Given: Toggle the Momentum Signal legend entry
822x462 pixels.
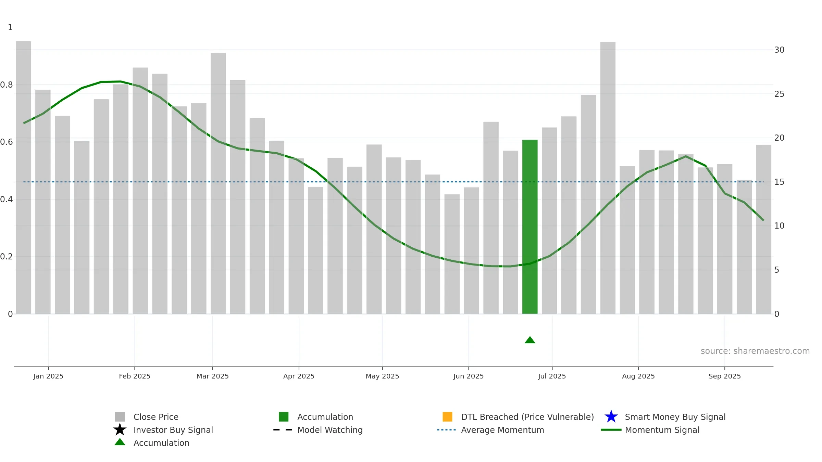Looking at the screenshot, I should point(650,430).
